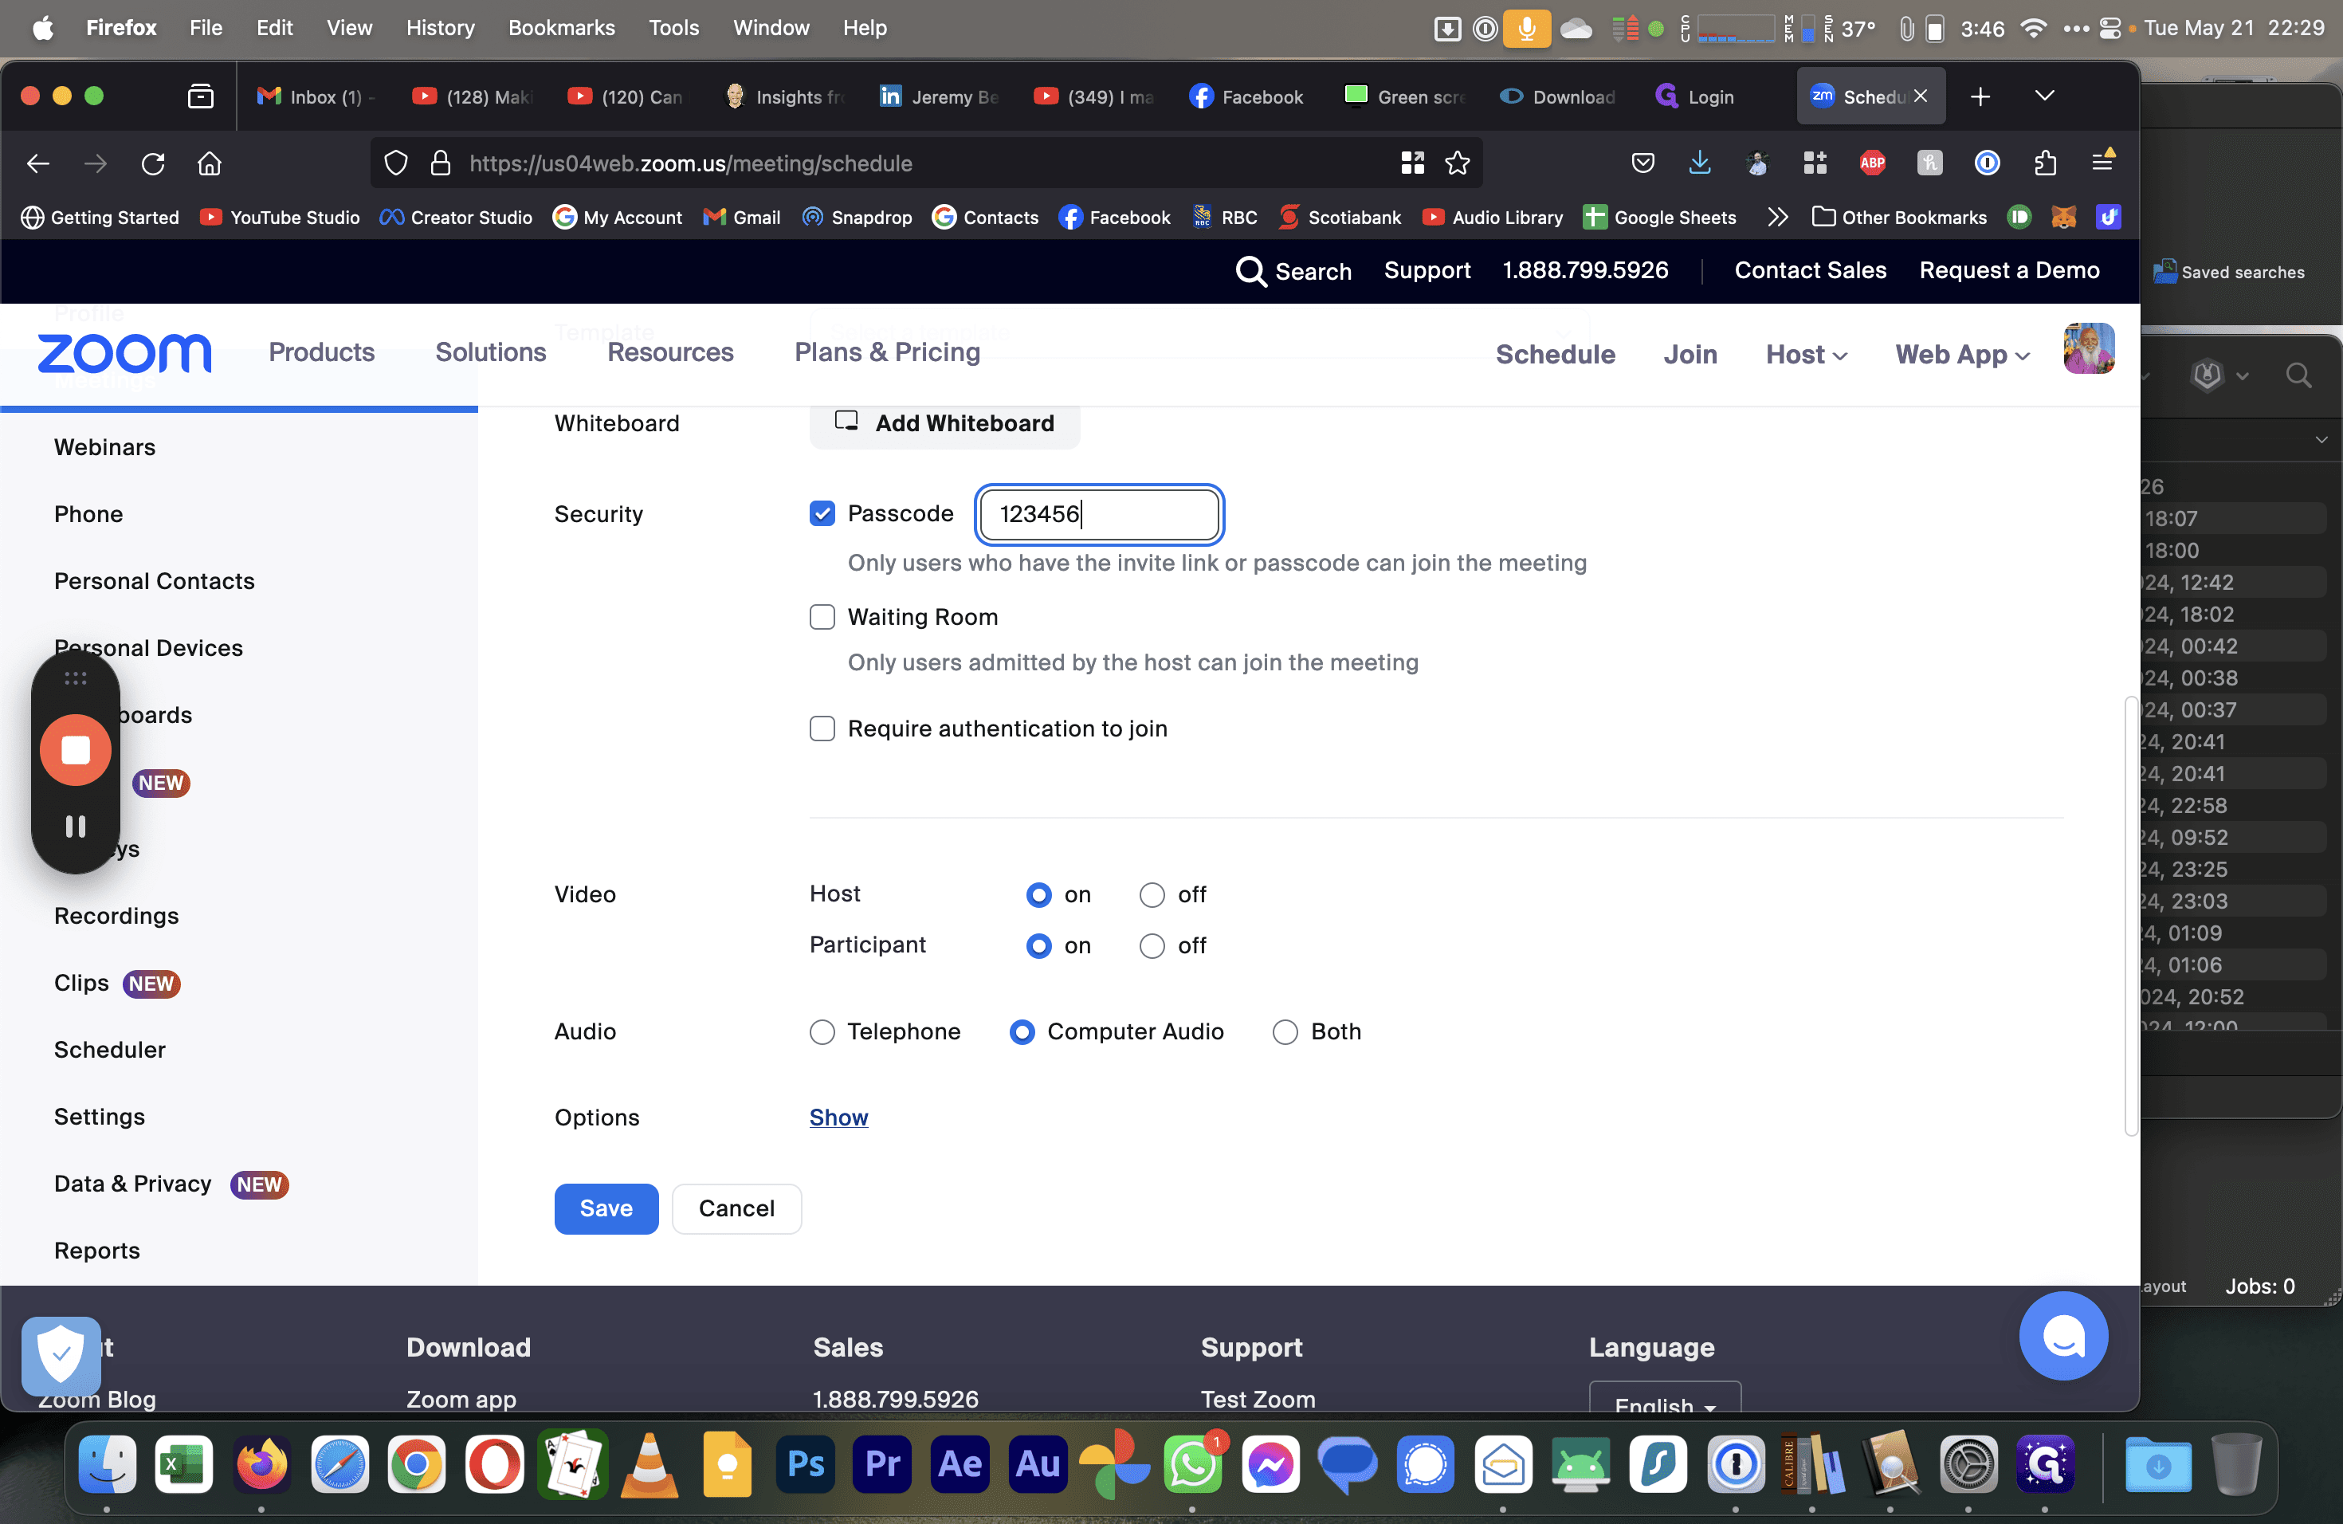Click the privacy shield badge at bottom left
Screen dimensions: 2343x1524
[x=61, y=1356]
